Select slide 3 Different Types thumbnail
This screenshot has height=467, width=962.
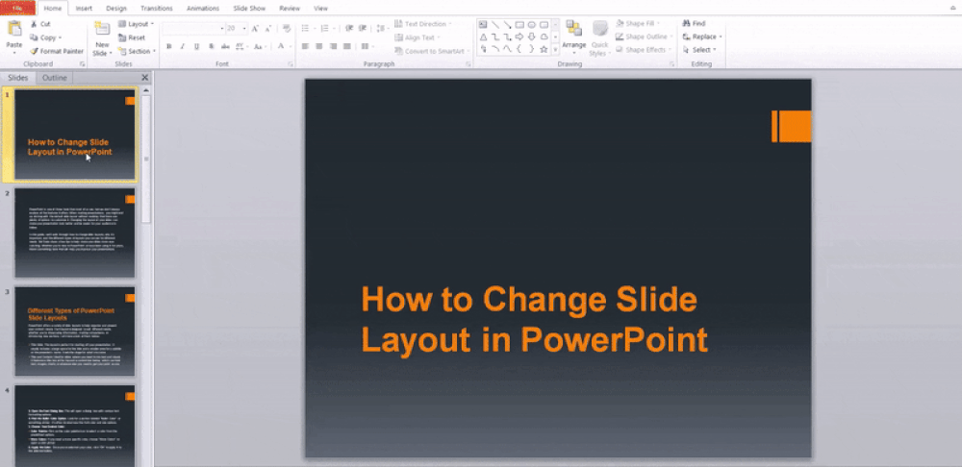coord(75,331)
